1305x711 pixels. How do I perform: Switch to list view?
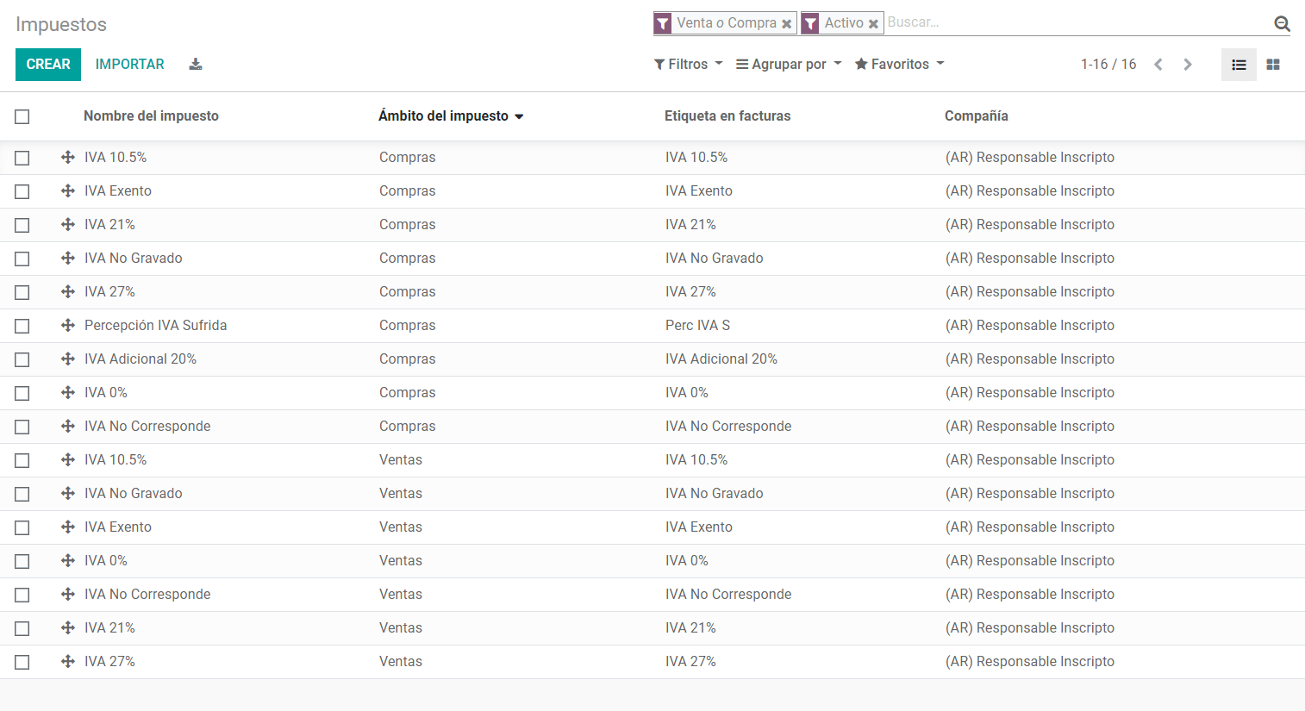(x=1239, y=65)
